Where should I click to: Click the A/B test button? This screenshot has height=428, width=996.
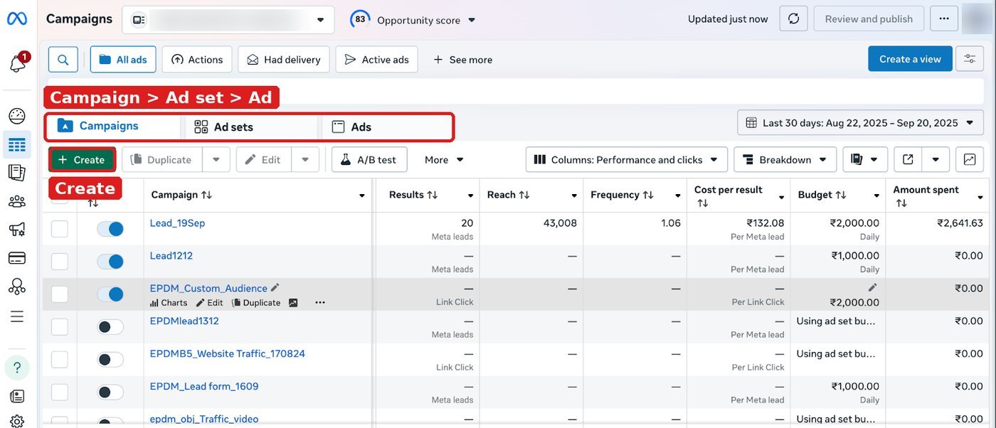pyautogui.click(x=369, y=159)
